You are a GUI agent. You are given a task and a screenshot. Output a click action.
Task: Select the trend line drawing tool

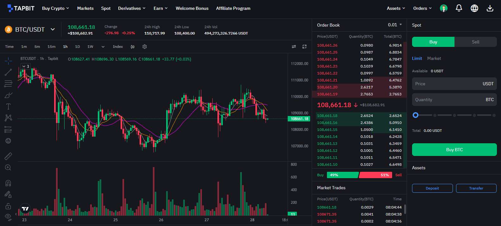tap(8, 72)
